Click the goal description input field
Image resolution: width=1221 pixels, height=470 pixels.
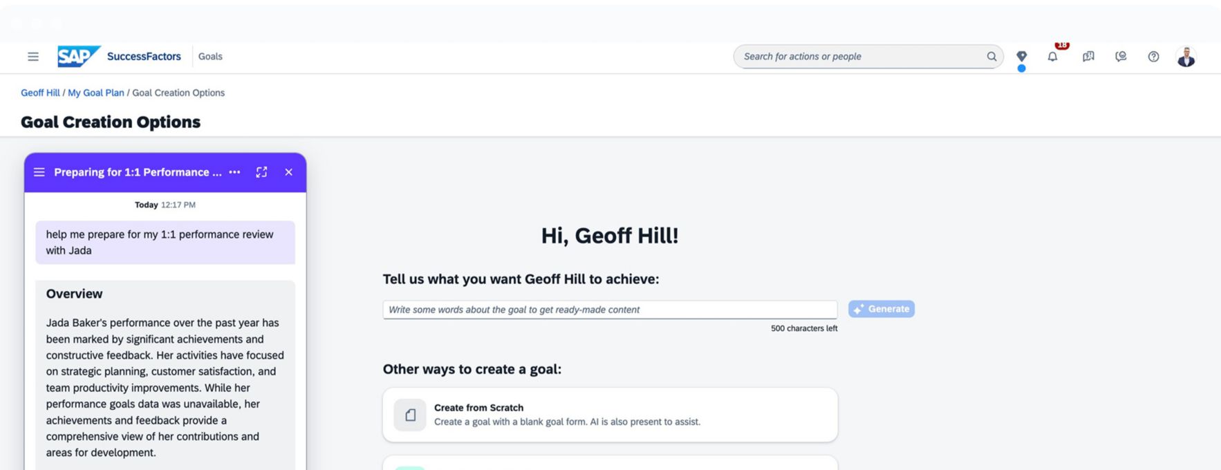point(609,310)
